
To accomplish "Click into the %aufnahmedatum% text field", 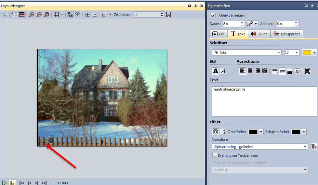I will pos(264,101).
